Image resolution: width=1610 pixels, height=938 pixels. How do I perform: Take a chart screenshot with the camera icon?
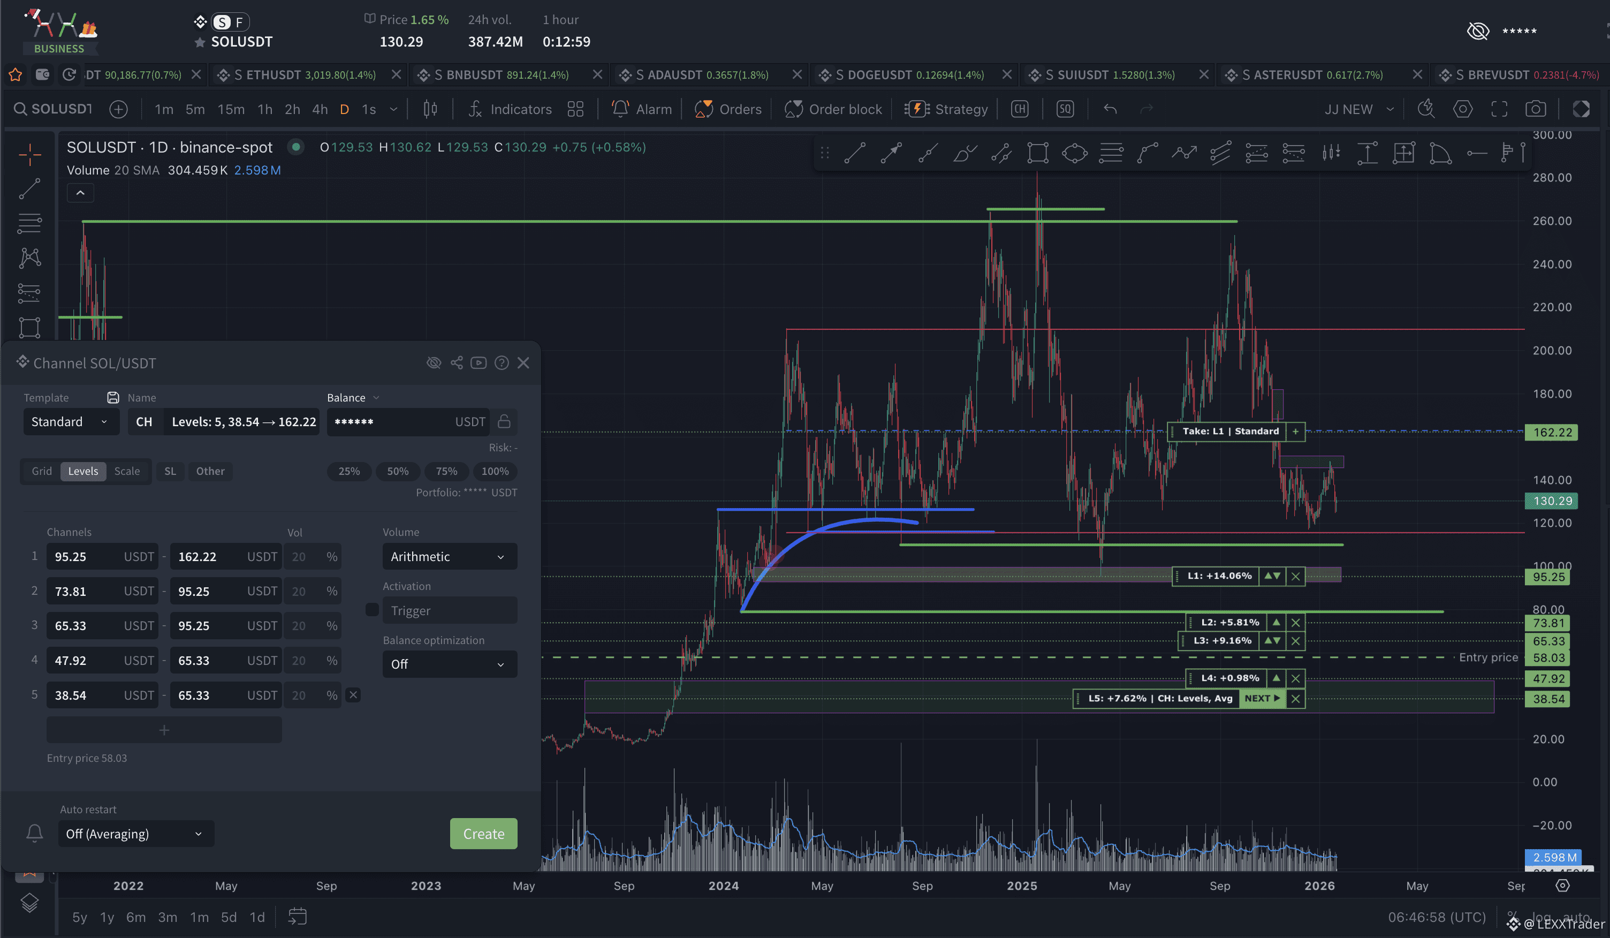pos(1535,109)
